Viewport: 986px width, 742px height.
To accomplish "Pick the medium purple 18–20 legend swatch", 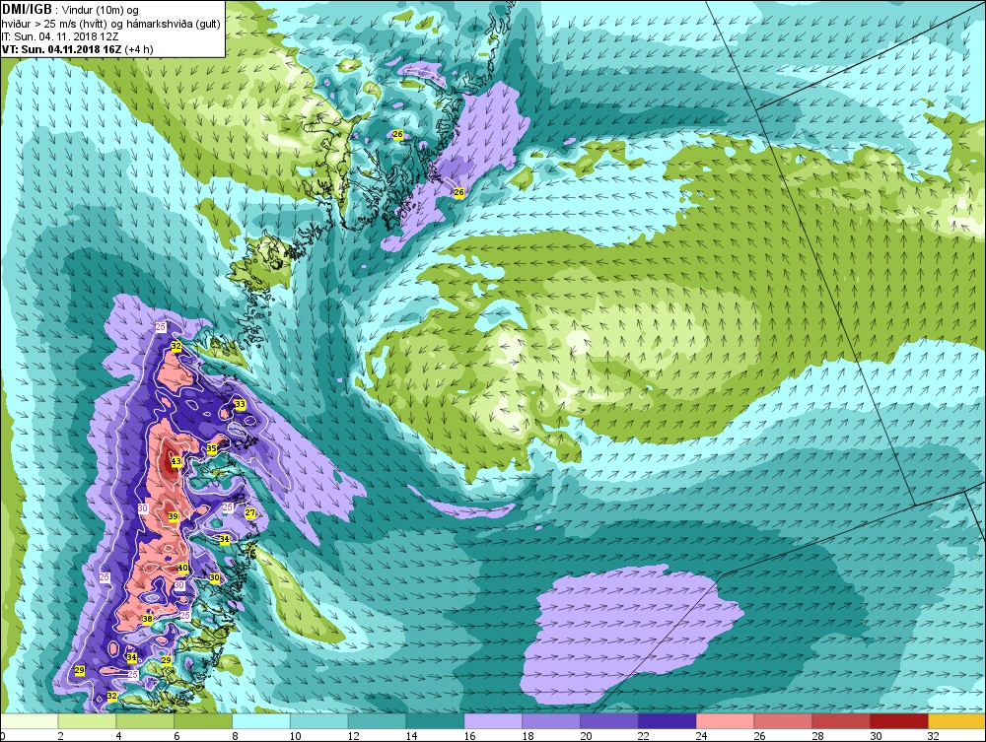I will click(551, 720).
